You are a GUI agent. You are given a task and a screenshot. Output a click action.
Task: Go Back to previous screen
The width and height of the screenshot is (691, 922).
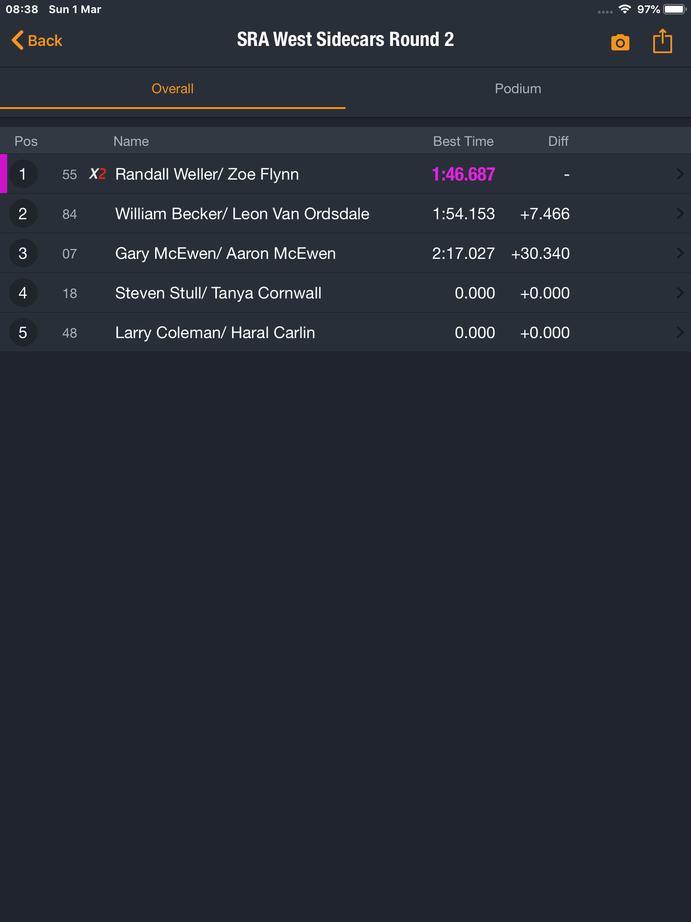point(37,41)
